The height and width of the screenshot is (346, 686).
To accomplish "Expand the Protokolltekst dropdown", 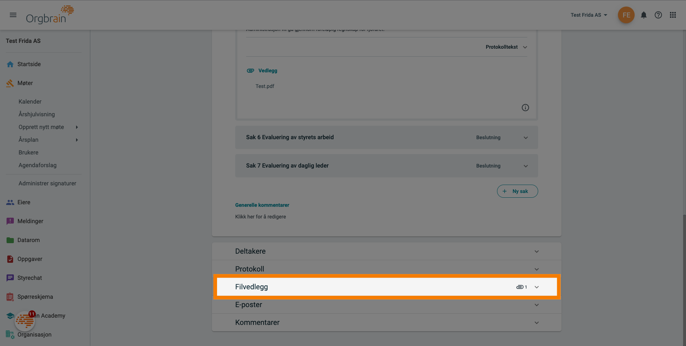I will pyautogui.click(x=506, y=47).
